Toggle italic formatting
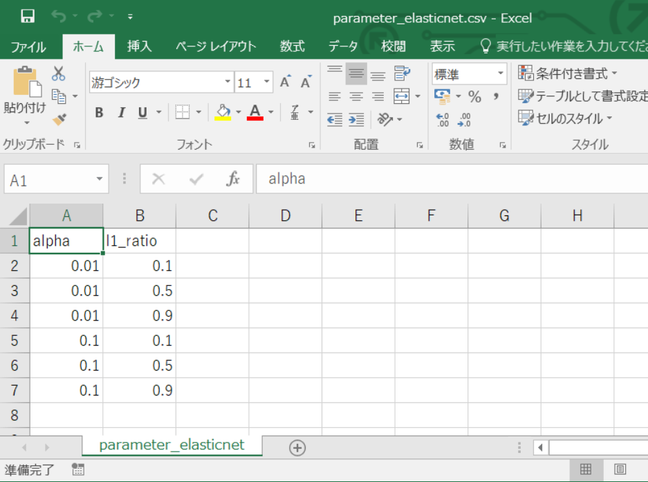Image resolution: width=648 pixels, height=482 pixels. (x=122, y=112)
